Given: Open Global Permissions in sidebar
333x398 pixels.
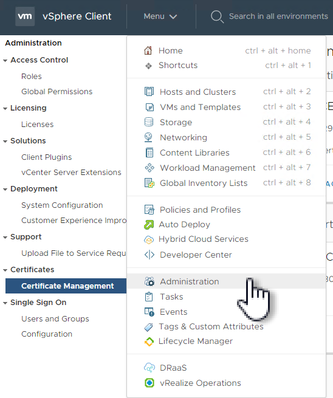Looking at the screenshot, I should 57,91.
